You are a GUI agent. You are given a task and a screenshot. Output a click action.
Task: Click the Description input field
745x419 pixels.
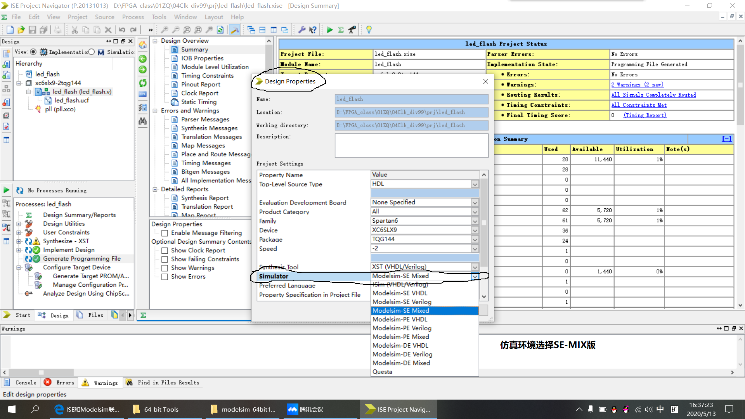pyautogui.click(x=411, y=145)
